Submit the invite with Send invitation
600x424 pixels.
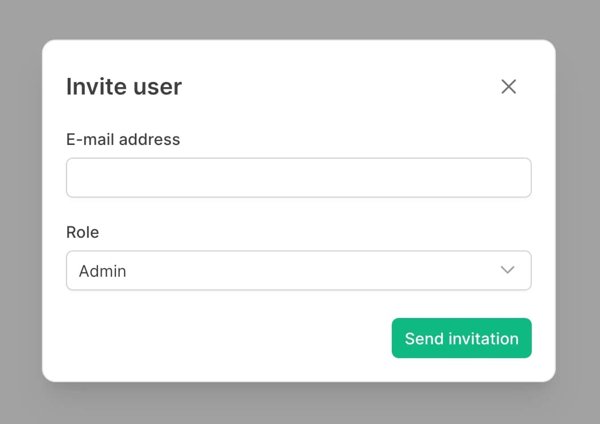pos(461,338)
